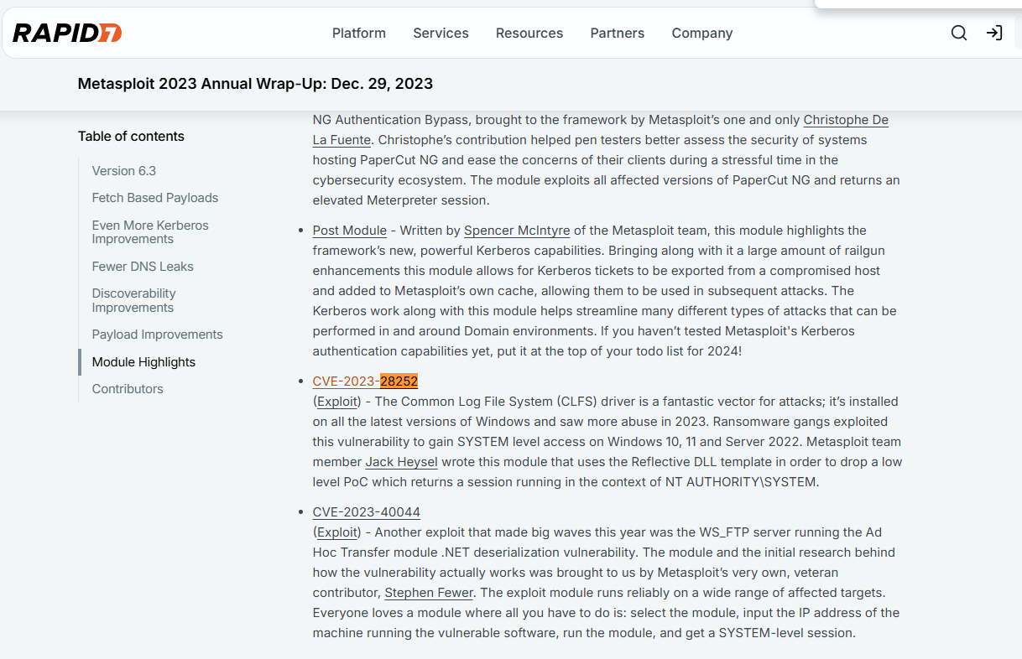Open Jack Heysel profile link
Screen dimensions: 1022x659
pyautogui.click(x=401, y=462)
